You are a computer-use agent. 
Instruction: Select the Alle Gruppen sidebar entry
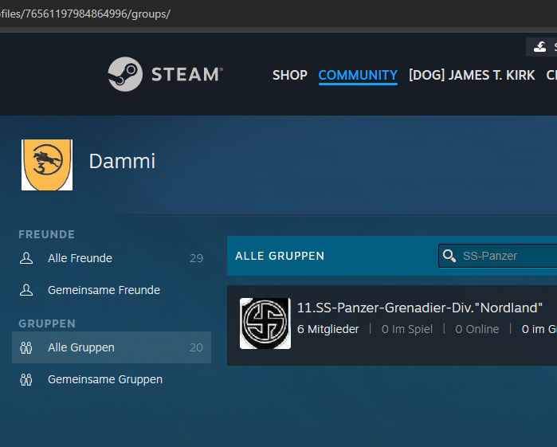click(81, 347)
